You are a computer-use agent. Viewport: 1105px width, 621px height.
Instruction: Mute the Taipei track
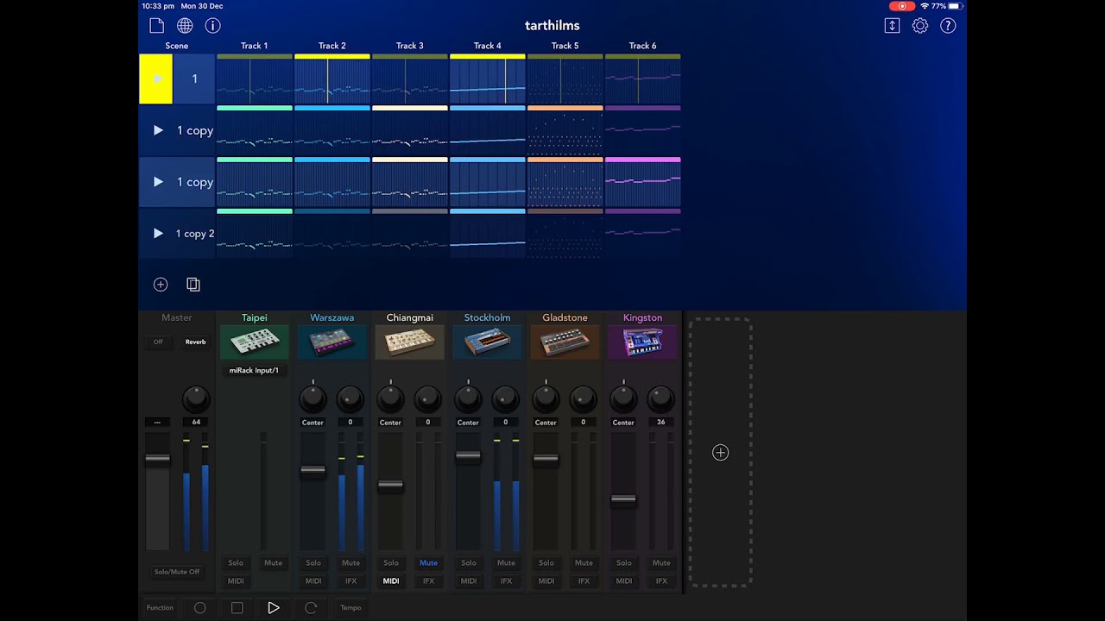click(273, 563)
